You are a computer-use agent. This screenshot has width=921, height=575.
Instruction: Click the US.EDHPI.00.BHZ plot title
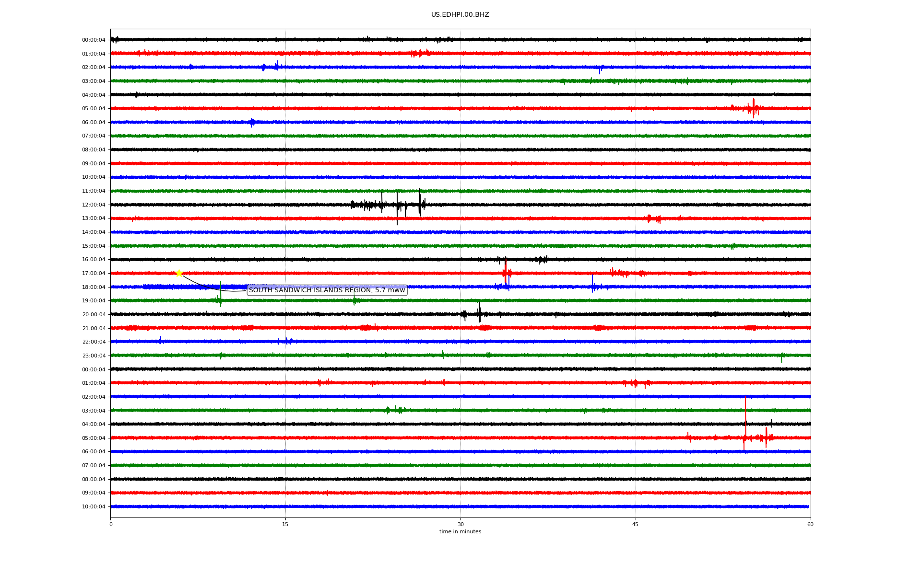tap(460, 15)
